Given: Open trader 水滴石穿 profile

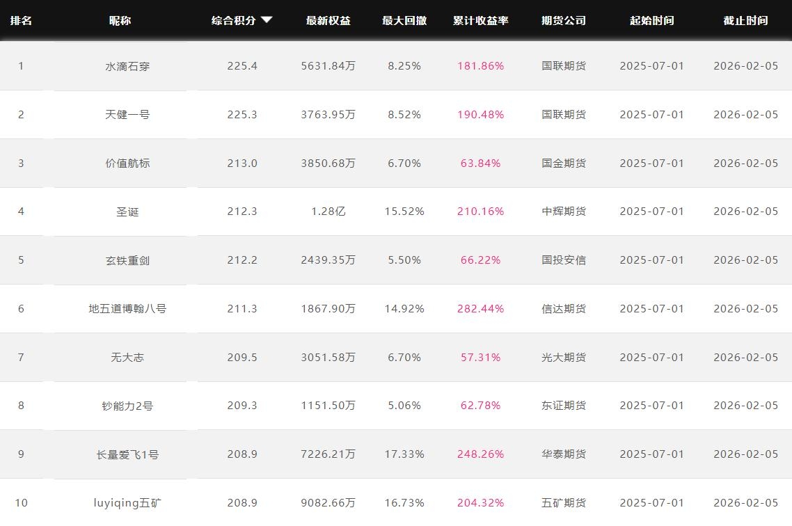Looking at the screenshot, I should point(127,66).
